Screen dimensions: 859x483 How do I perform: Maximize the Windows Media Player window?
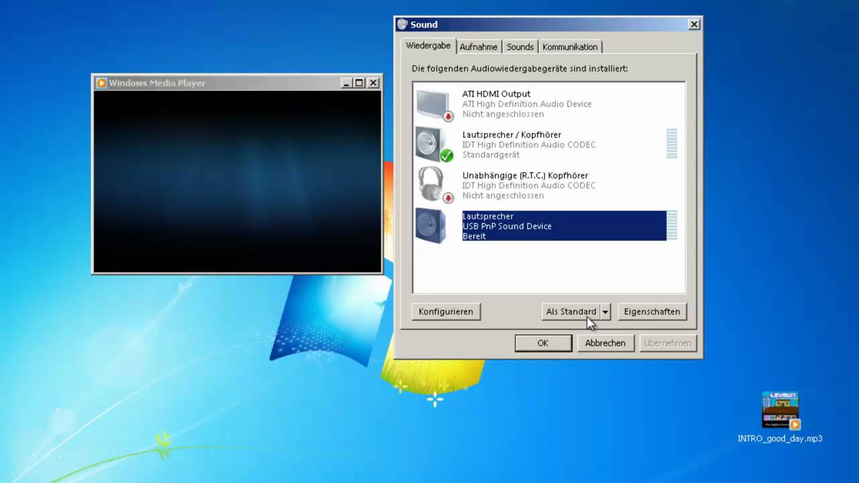point(359,83)
